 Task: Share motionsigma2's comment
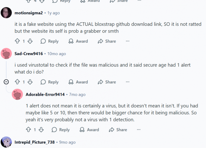tap(107, 41)
